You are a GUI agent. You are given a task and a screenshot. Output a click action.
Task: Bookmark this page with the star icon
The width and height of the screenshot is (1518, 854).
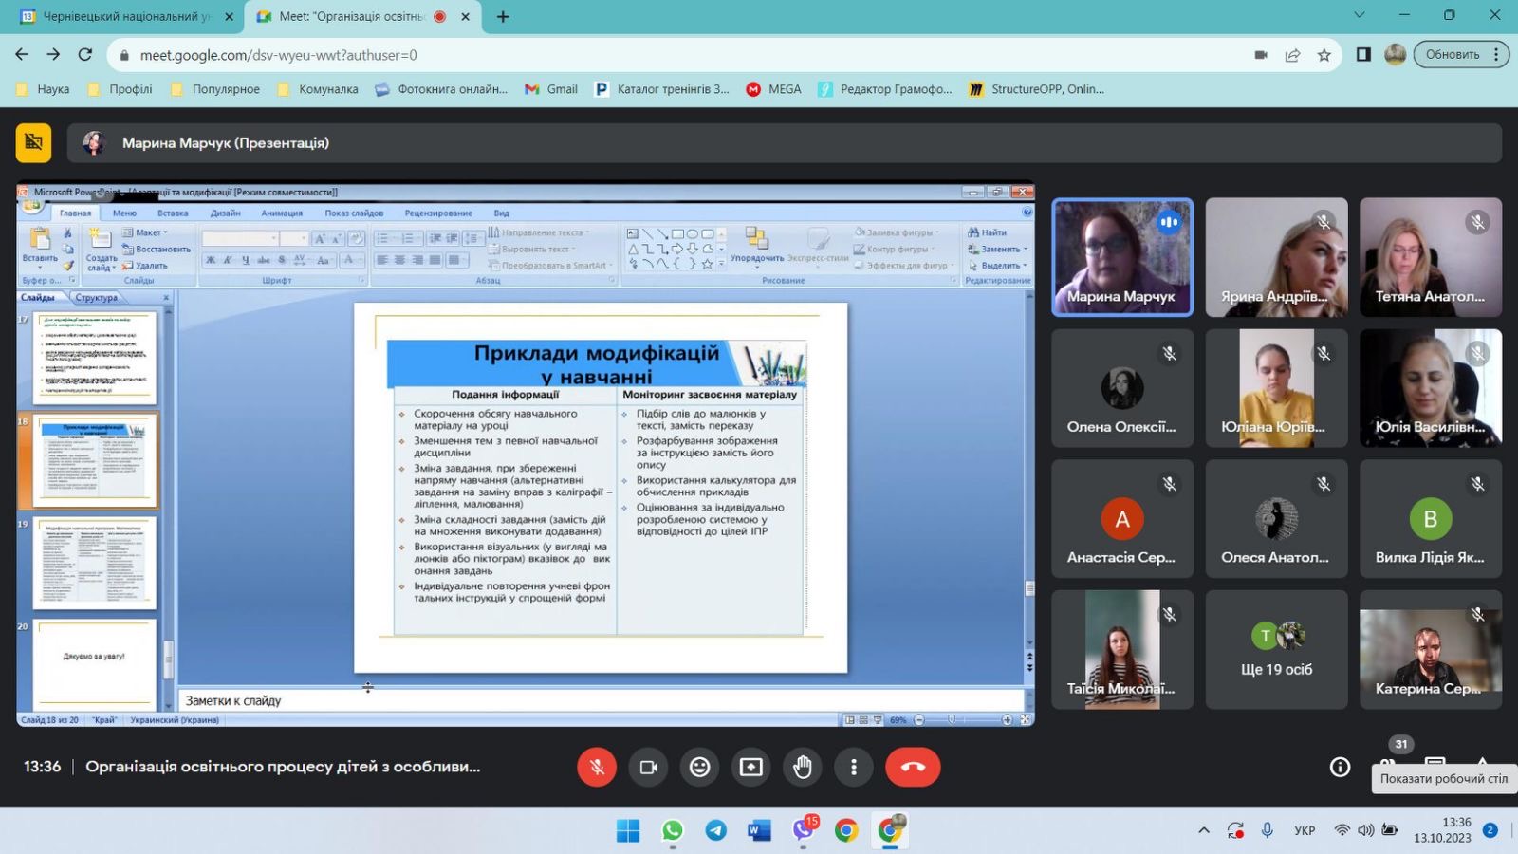1324,55
